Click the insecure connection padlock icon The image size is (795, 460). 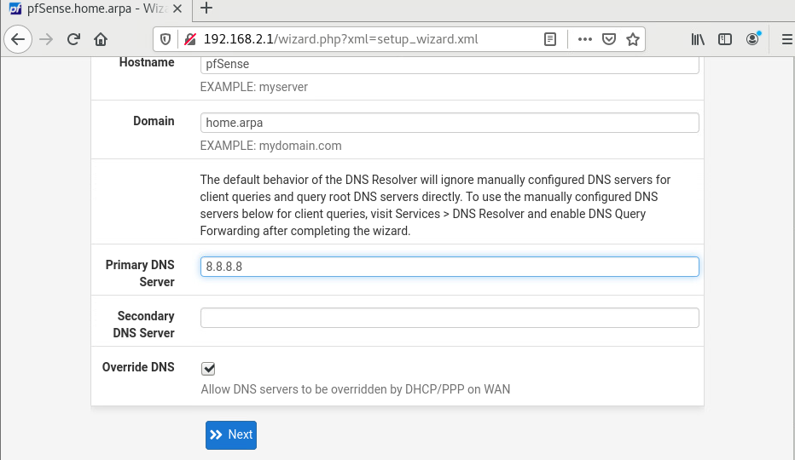click(x=190, y=39)
